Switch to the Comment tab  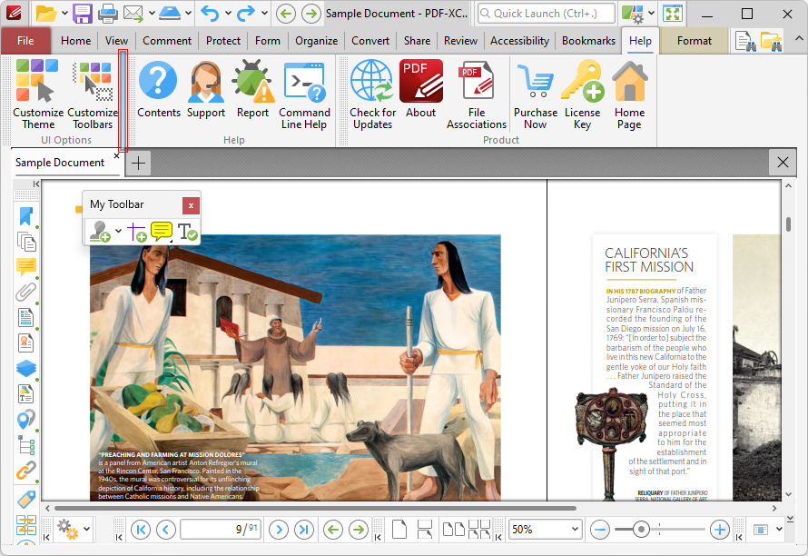click(x=167, y=41)
